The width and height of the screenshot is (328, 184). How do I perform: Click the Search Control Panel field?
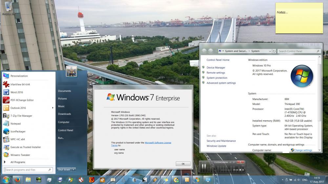point(299,51)
